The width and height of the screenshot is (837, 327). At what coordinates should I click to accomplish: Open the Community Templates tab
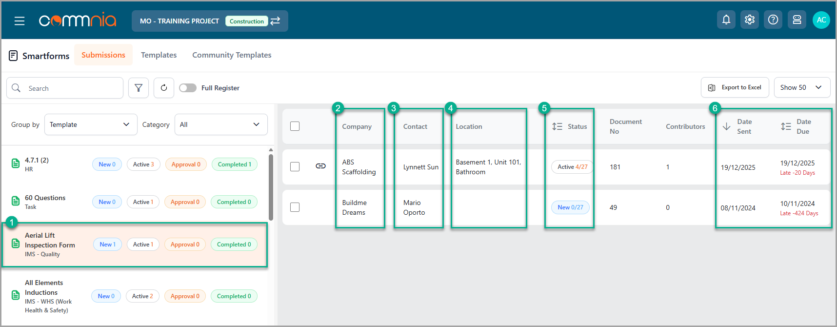point(232,55)
